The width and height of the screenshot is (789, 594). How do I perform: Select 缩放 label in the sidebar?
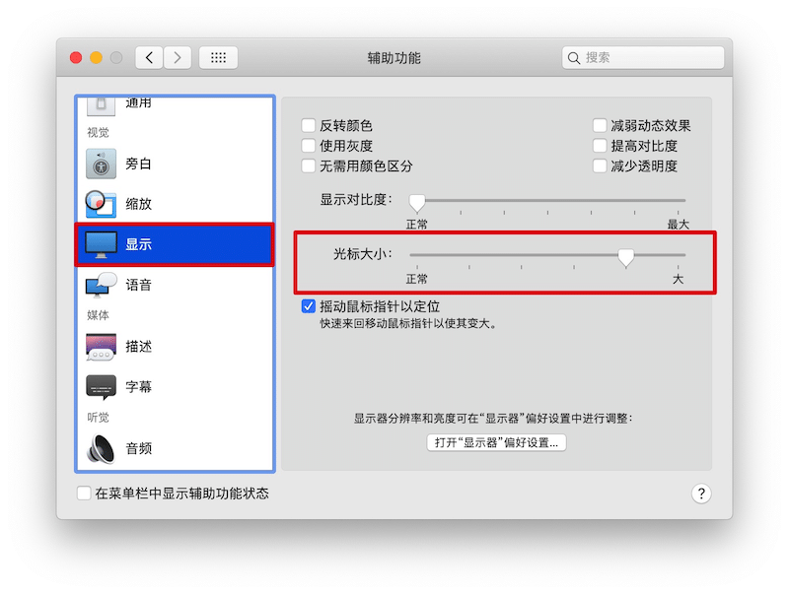click(138, 204)
